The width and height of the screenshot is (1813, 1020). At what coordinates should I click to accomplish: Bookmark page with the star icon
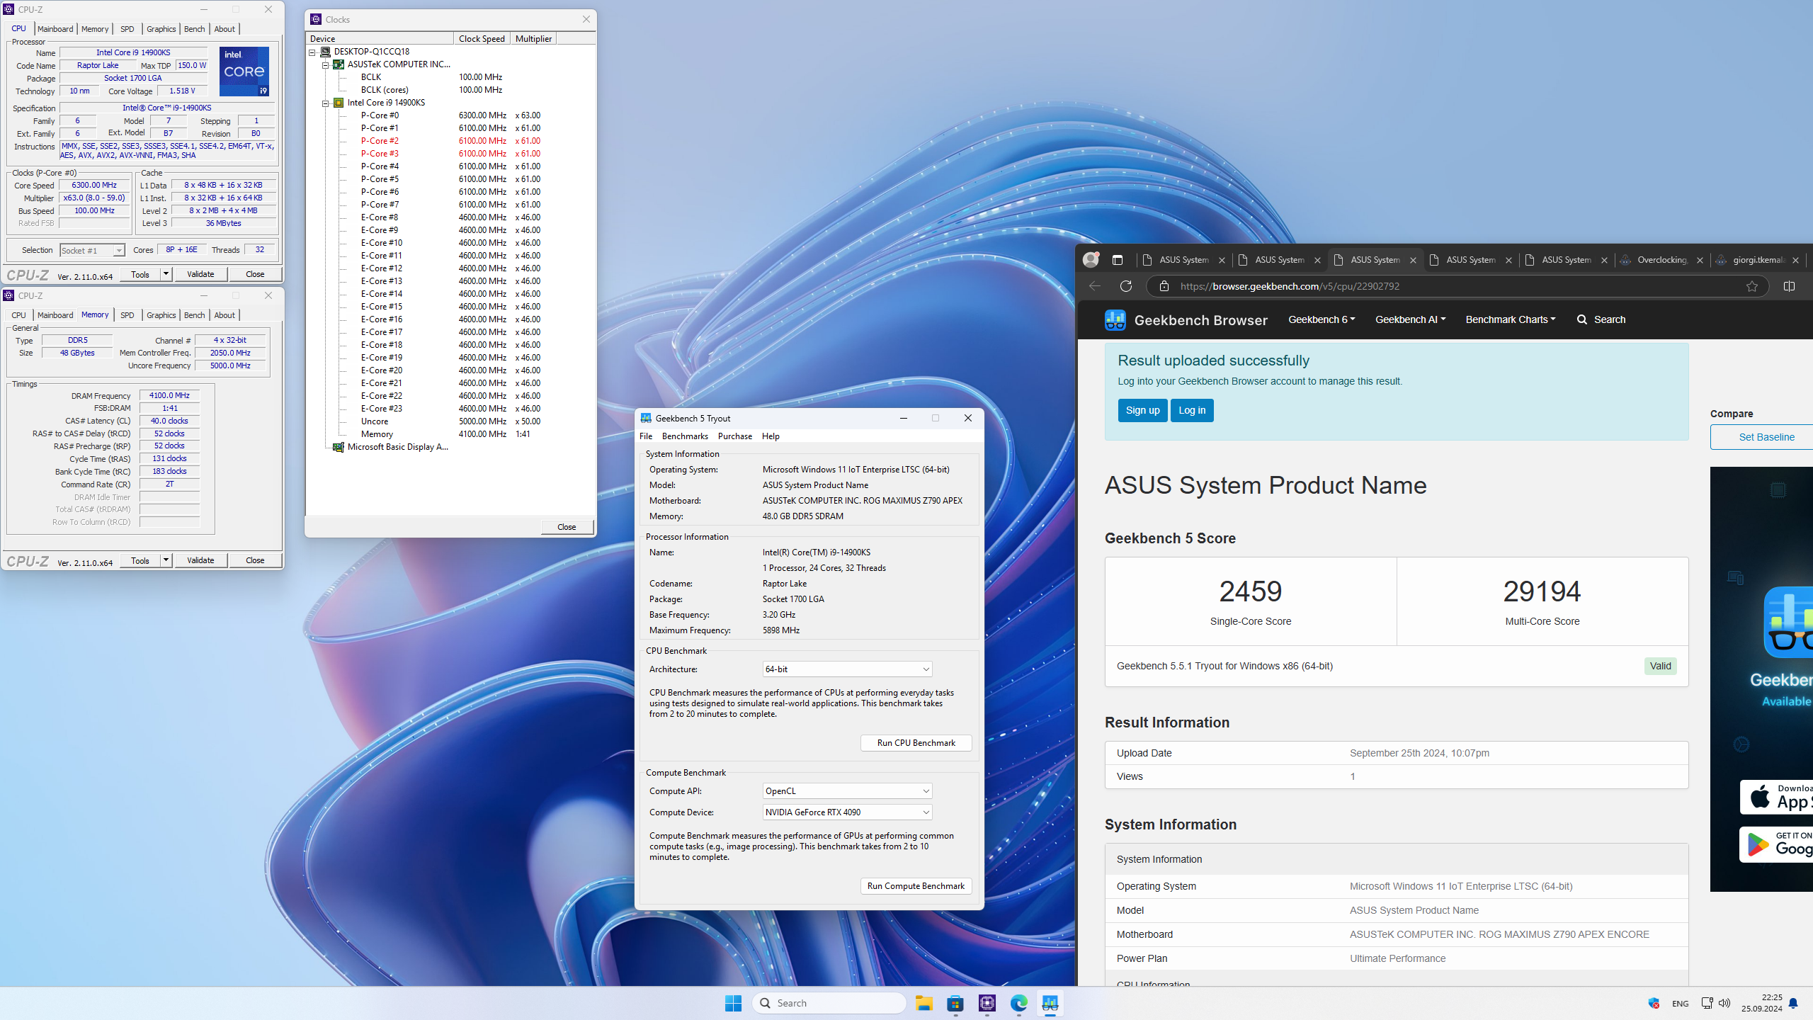pyautogui.click(x=1752, y=286)
